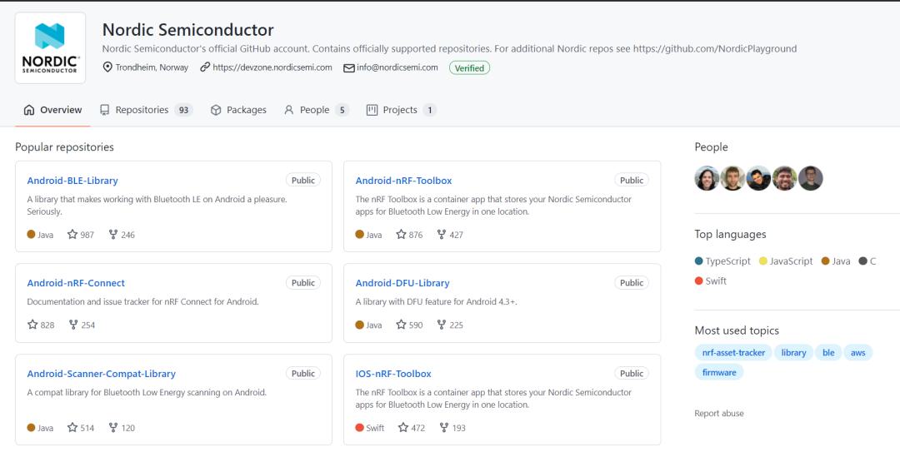Click the Verified badge
Image resolution: width=900 pixels, height=452 pixels.
point(469,68)
